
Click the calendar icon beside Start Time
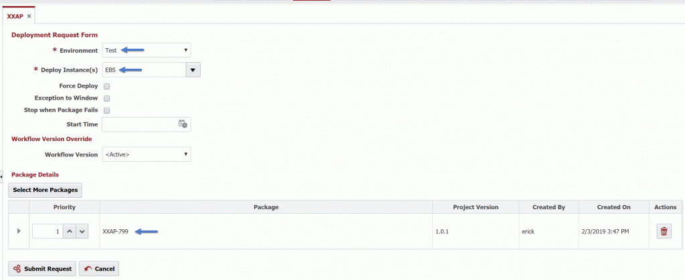coord(183,124)
